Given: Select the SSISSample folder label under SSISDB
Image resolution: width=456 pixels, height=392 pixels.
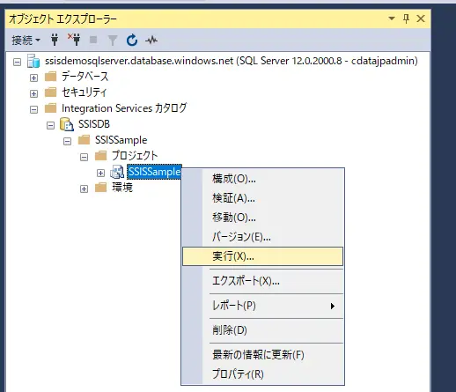Looking at the screenshot, I should [121, 140].
